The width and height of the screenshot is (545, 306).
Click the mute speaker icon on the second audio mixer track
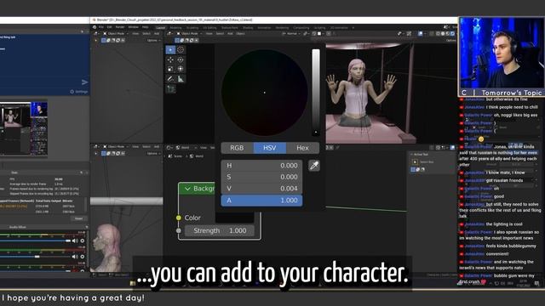coord(74,257)
